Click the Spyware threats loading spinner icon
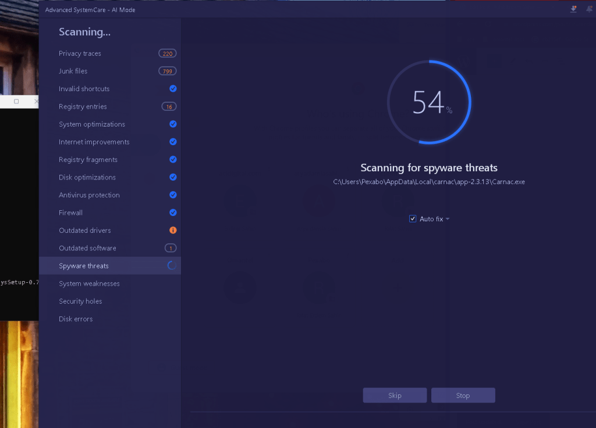This screenshot has width=596, height=428. pos(172,266)
